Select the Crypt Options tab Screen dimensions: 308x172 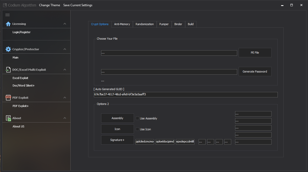pyautogui.click(x=100, y=24)
